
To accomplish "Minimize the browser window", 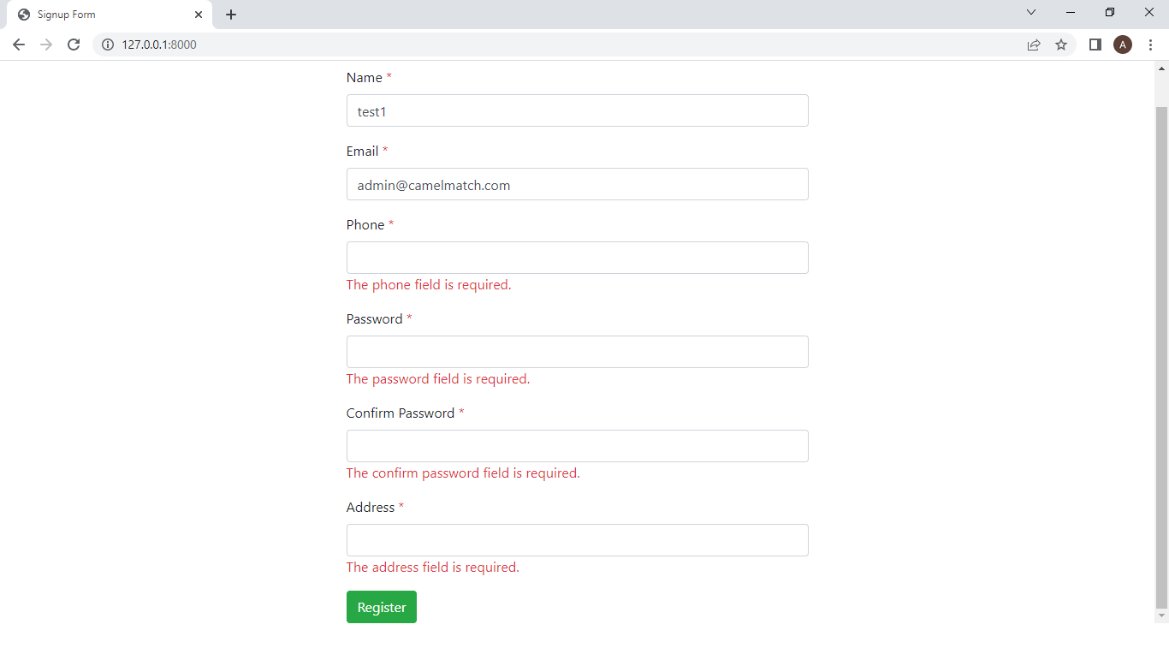I will 1071,12.
